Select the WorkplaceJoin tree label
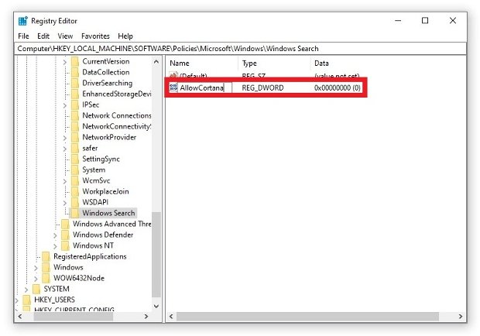The height and width of the screenshot is (336, 480). 105,191
